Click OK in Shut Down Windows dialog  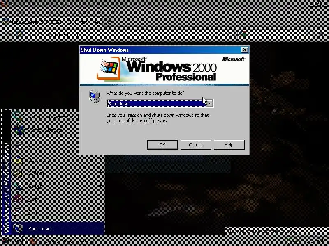[x=162, y=145]
